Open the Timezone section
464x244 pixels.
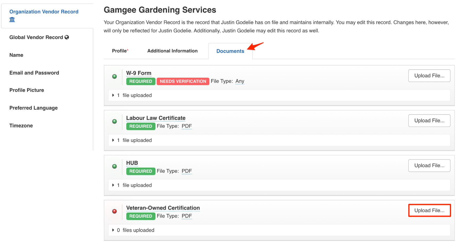[x=21, y=126]
